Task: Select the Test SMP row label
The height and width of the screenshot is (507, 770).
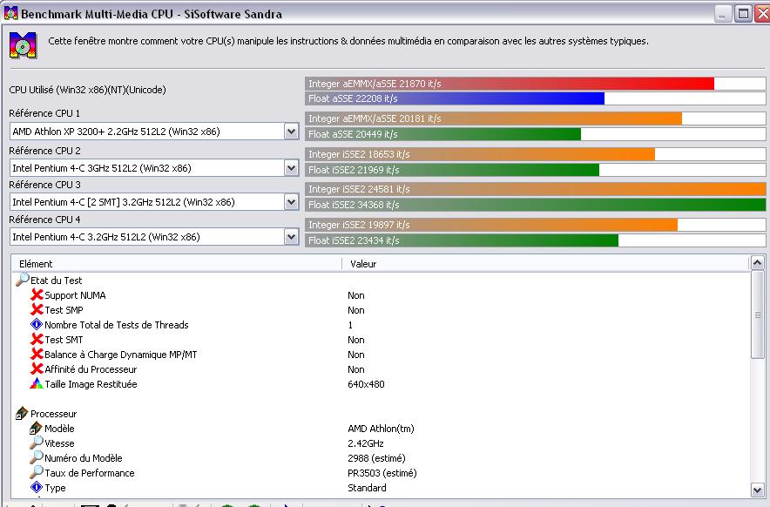Action: [64, 310]
